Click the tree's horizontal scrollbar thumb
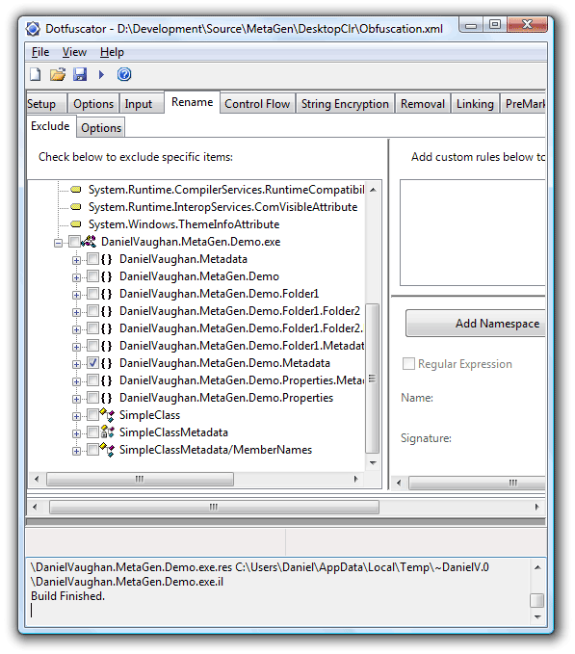Image resolution: width=575 pixels, height=654 pixels. 140,479
